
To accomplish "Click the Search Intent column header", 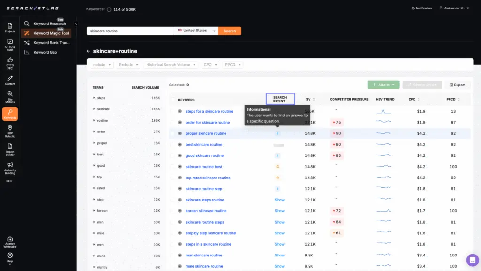I will pos(280,99).
